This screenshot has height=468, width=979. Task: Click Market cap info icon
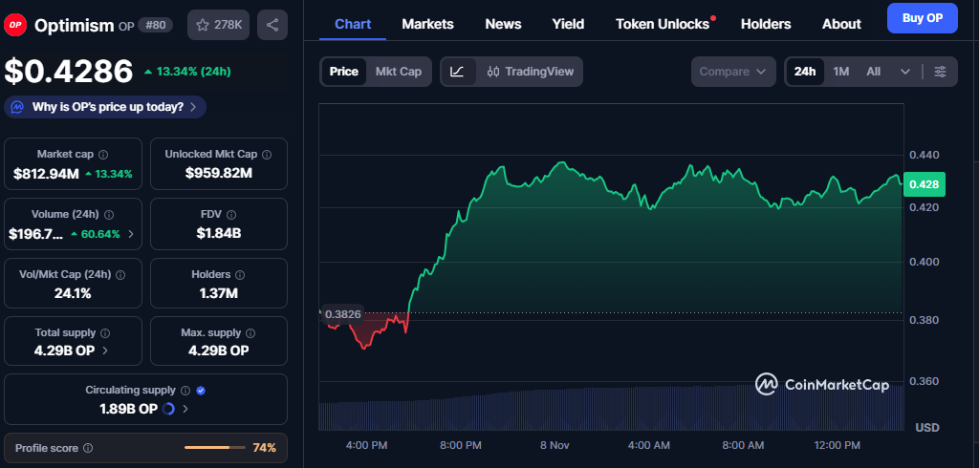[103, 154]
